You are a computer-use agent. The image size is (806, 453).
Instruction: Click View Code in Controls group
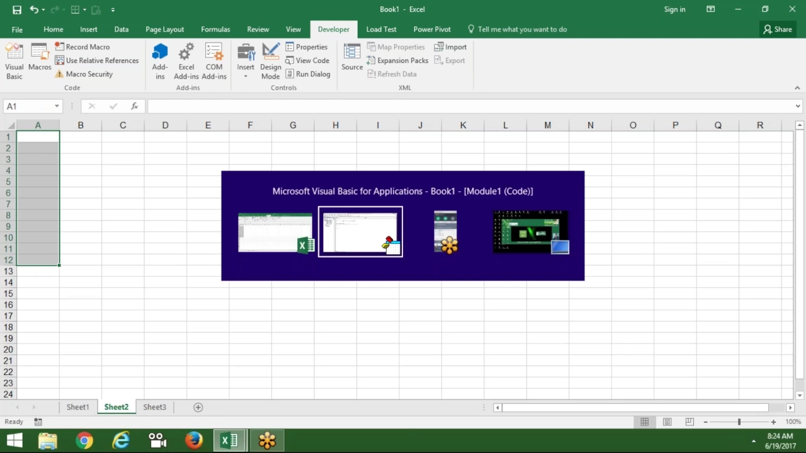tap(307, 60)
